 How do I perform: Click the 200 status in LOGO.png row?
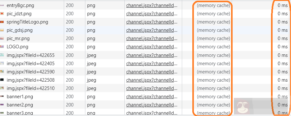[x=70, y=47]
